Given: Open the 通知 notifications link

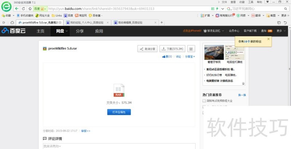Looking at the screenshot, I should (x=267, y=31).
